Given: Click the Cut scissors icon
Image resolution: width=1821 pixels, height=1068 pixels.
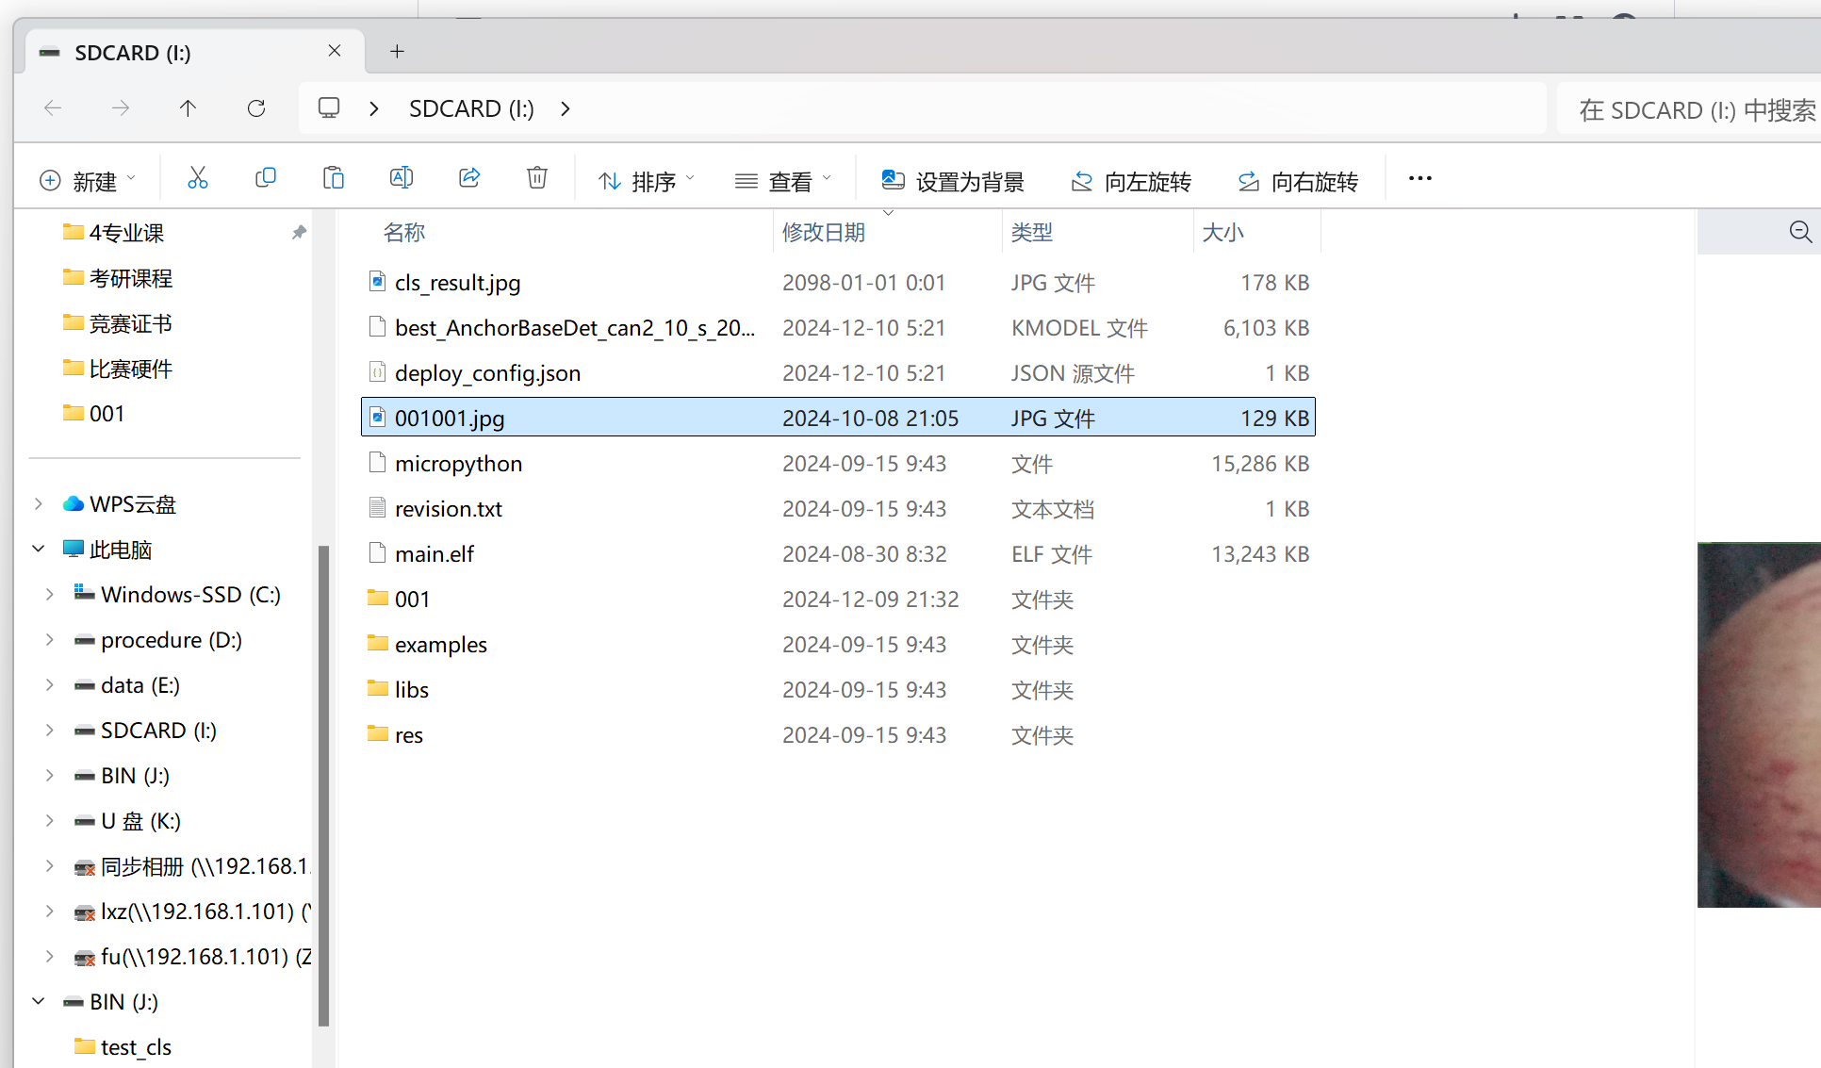Looking at the screenshot, I should pos(197,178).
